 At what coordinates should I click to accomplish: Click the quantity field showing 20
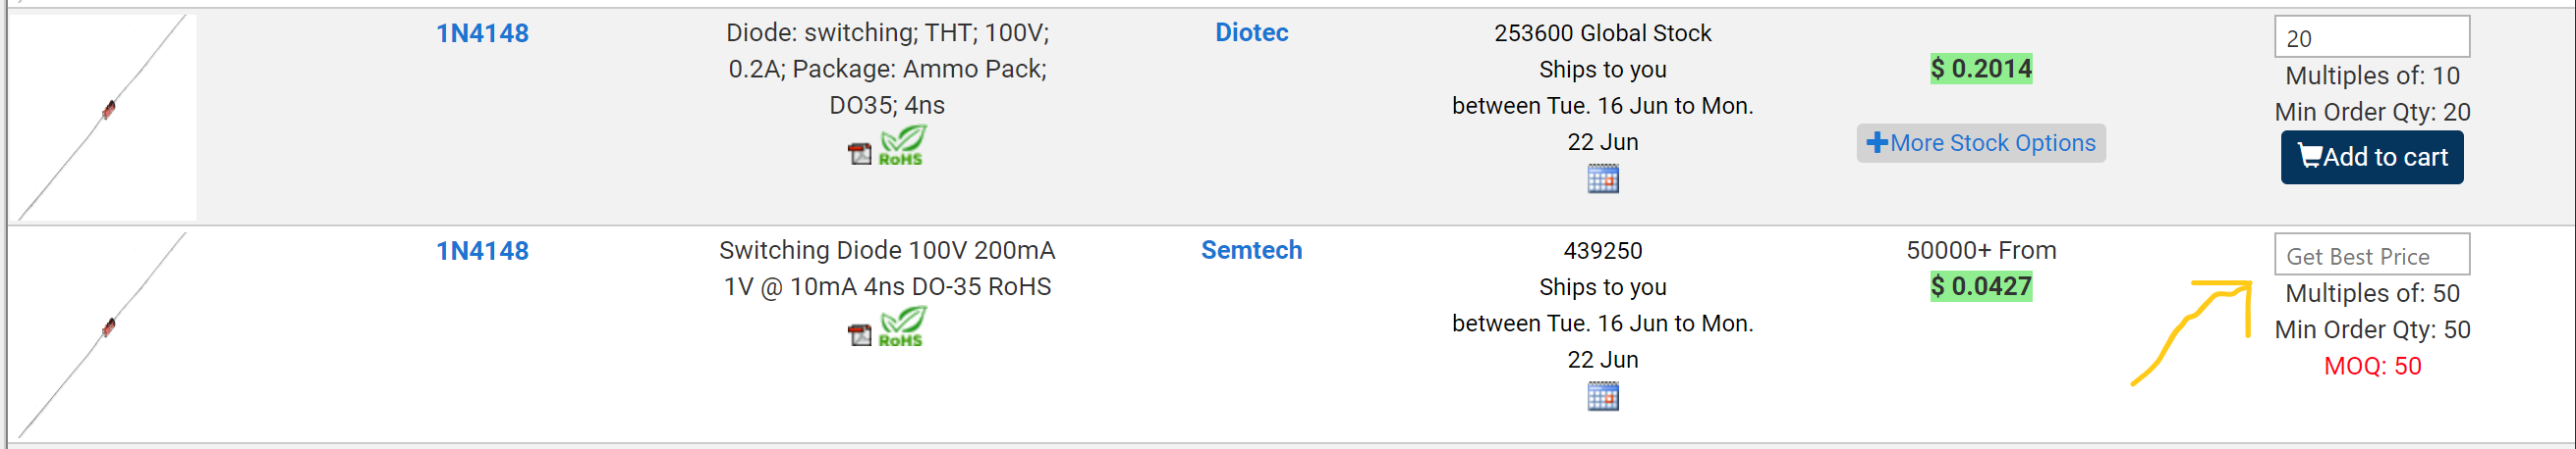(x=2371, y=38)
